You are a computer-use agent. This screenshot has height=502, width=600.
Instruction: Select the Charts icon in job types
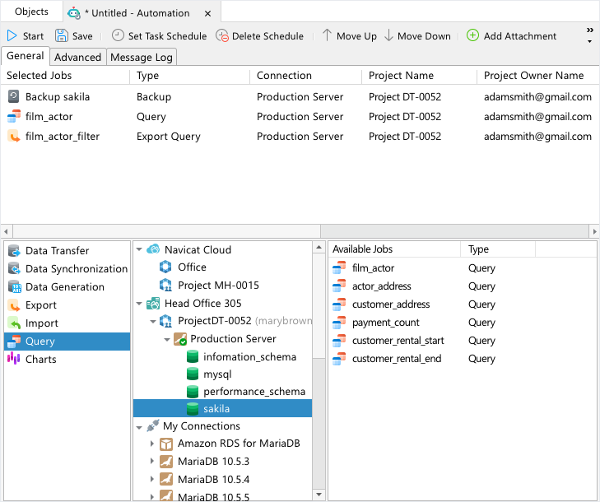(x=13, y=359)
